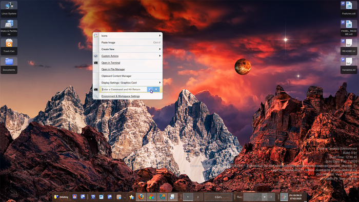
Task: Expand the Create New submenu
Action: coord(131,49)
